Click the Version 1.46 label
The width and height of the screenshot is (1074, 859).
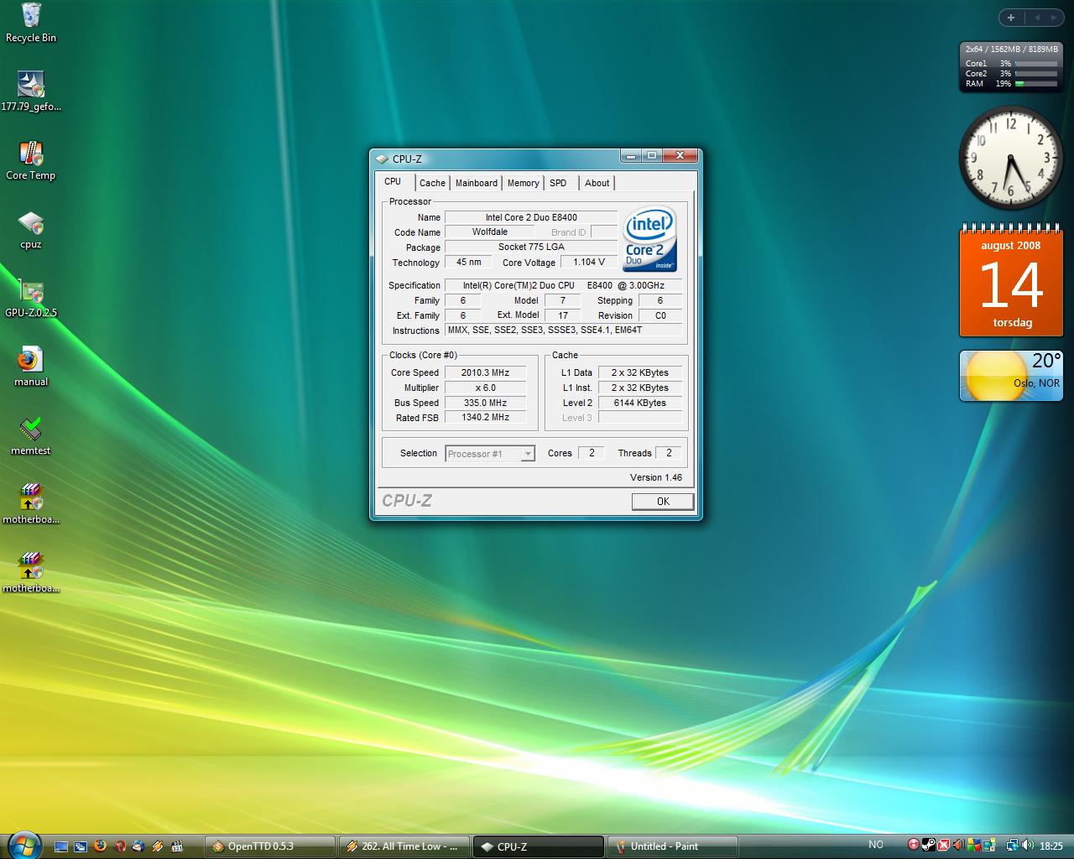coord(656,477)
